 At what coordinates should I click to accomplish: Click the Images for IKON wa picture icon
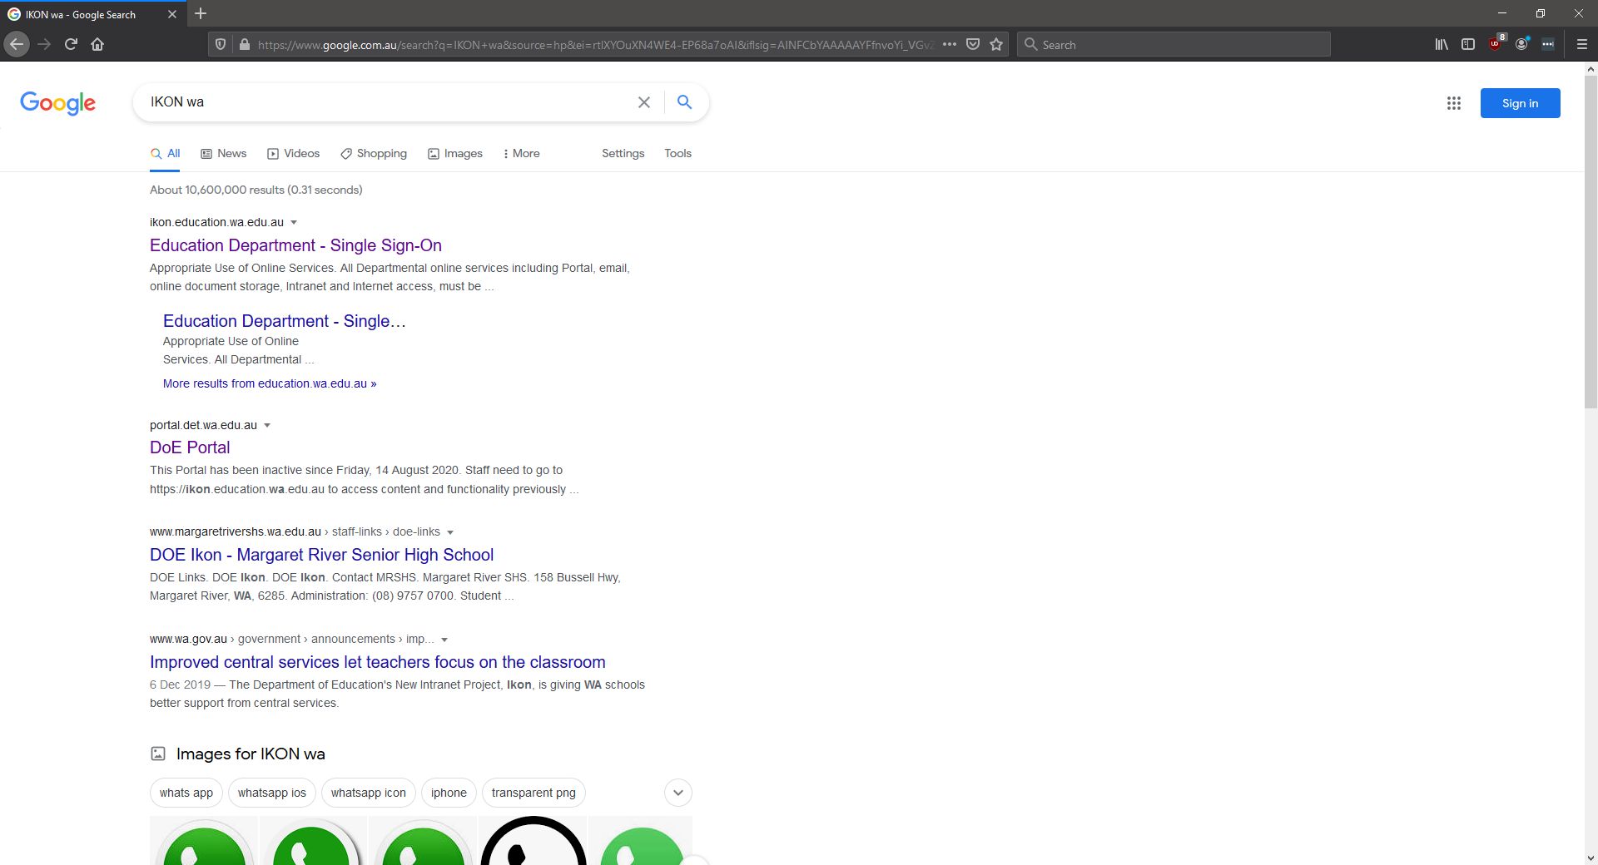pos(158,754)
